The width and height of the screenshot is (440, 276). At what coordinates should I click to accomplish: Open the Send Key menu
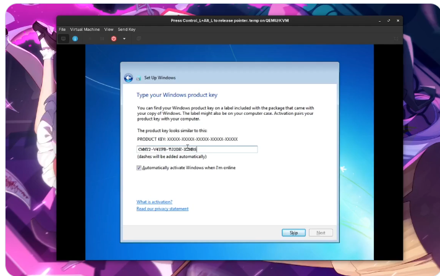127,29
